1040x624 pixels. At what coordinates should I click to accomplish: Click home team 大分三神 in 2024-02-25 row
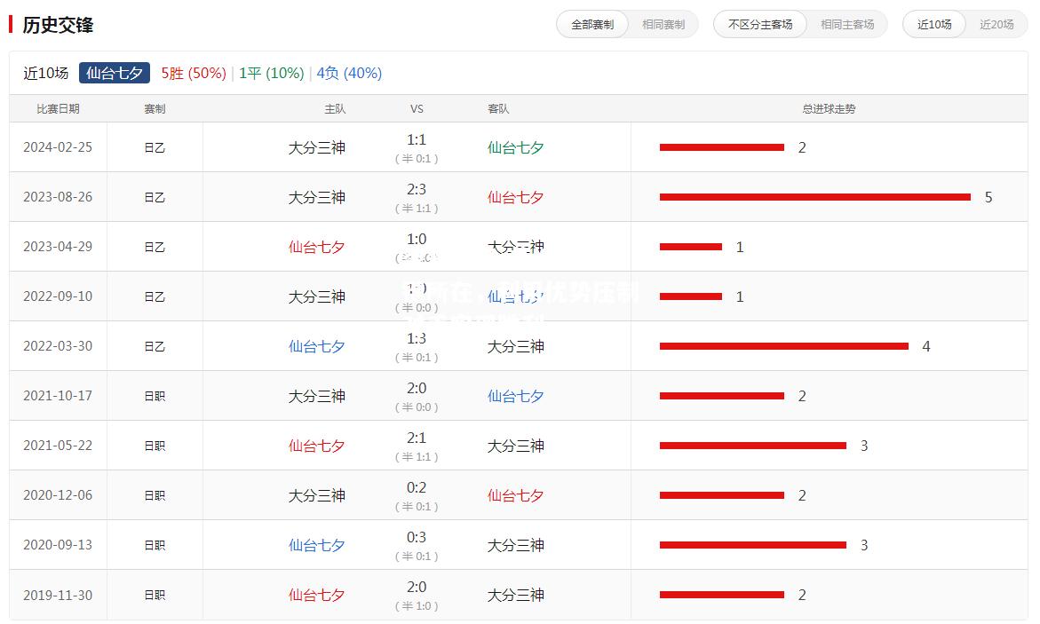(x=317, y=147)
